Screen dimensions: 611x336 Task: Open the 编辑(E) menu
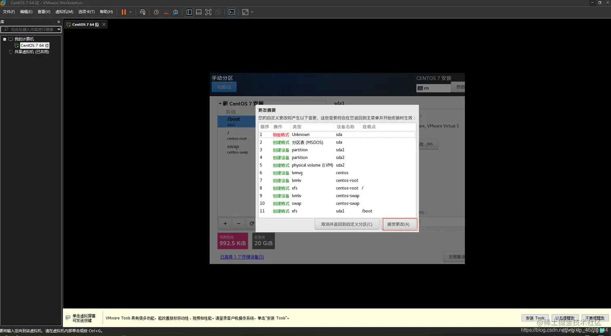tap(26, 12)
